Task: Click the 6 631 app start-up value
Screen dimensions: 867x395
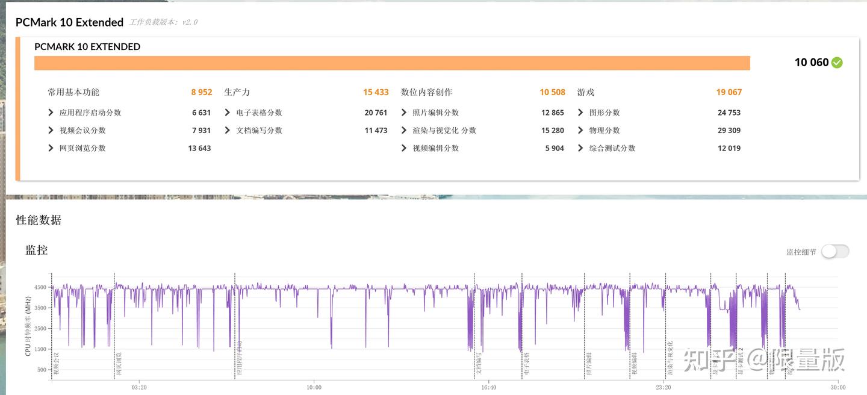Action: point(202,113)
